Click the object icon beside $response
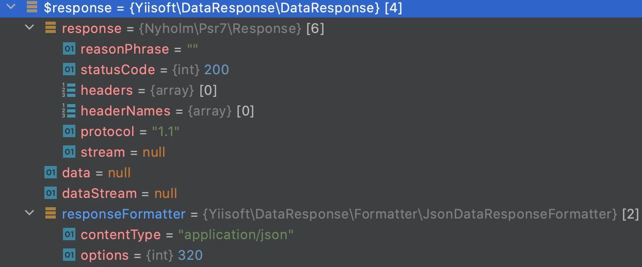 coord(32,8)
